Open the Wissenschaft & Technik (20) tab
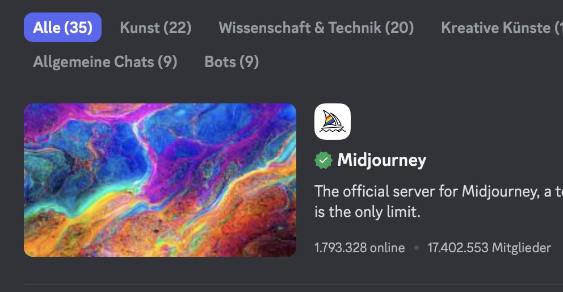Screen dimensions: 563x292 (x=316, y=27)
